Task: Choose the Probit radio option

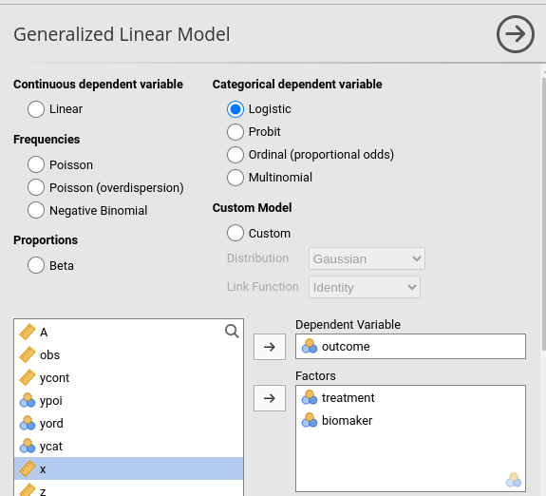Action: 235,132
